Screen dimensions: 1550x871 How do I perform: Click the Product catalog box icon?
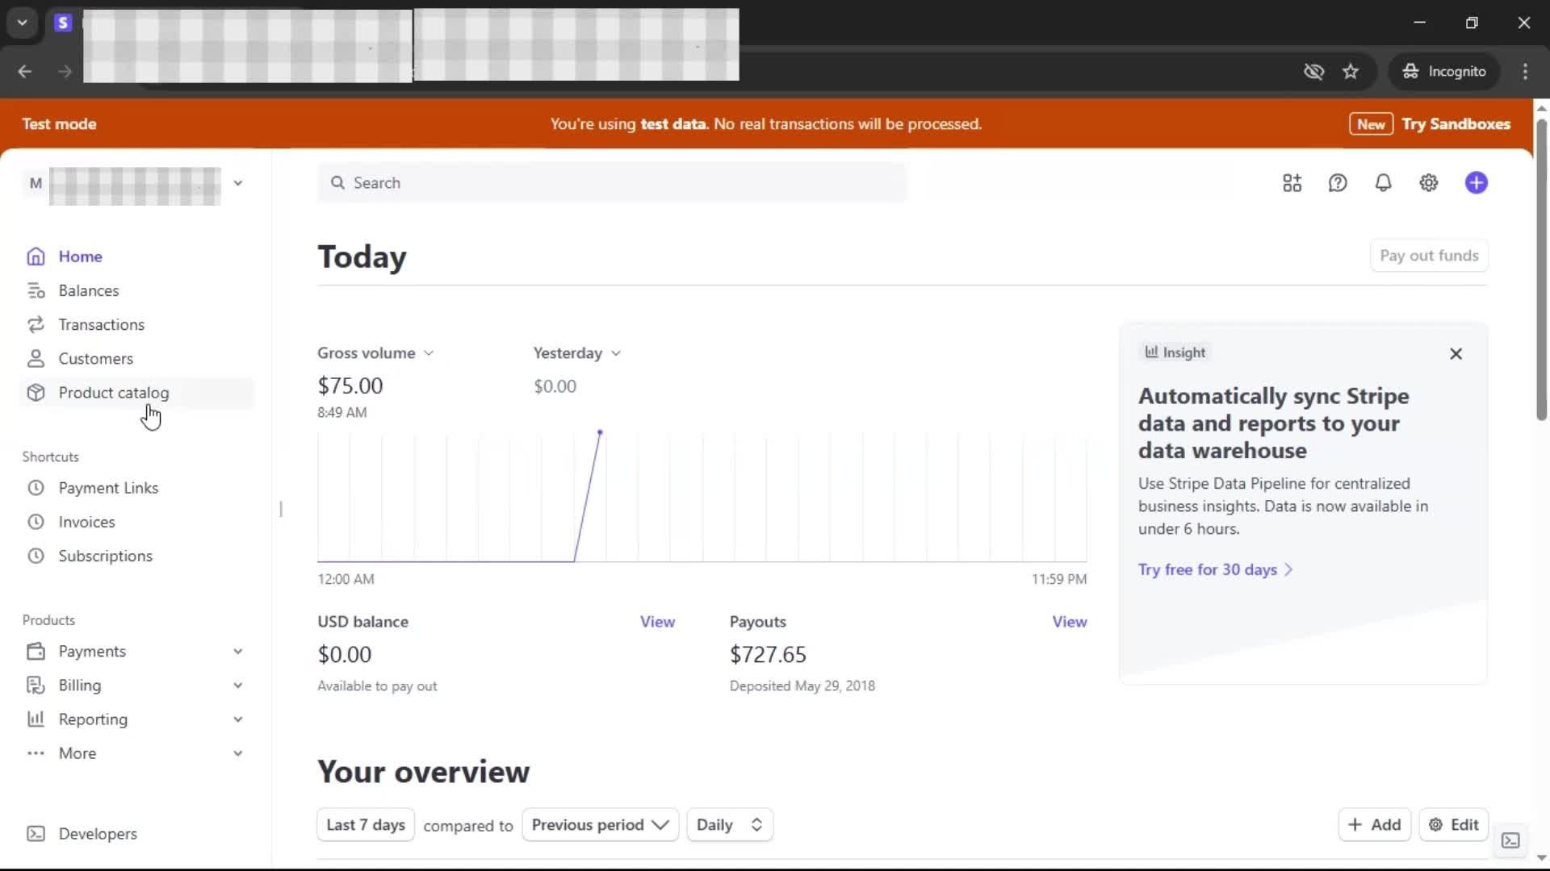click(36, 393)
